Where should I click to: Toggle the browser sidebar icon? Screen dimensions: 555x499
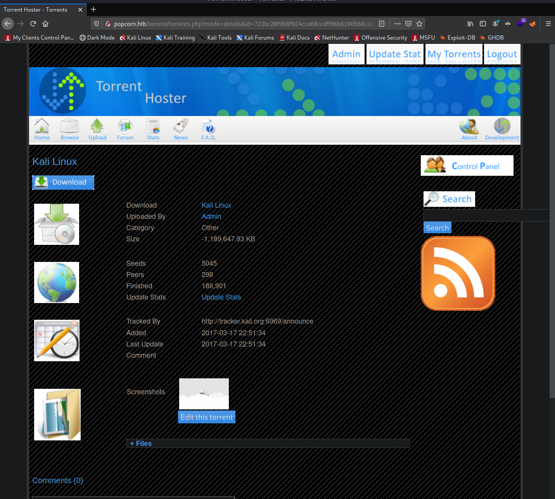point(483,24)
